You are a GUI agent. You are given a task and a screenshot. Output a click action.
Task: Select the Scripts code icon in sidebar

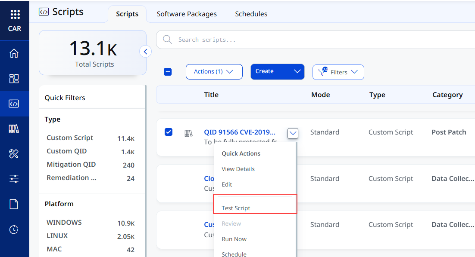coord(14,104)
